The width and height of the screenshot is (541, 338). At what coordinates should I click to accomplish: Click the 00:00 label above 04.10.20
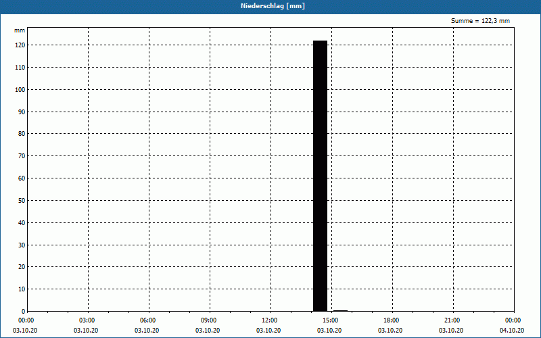(513, 320)
